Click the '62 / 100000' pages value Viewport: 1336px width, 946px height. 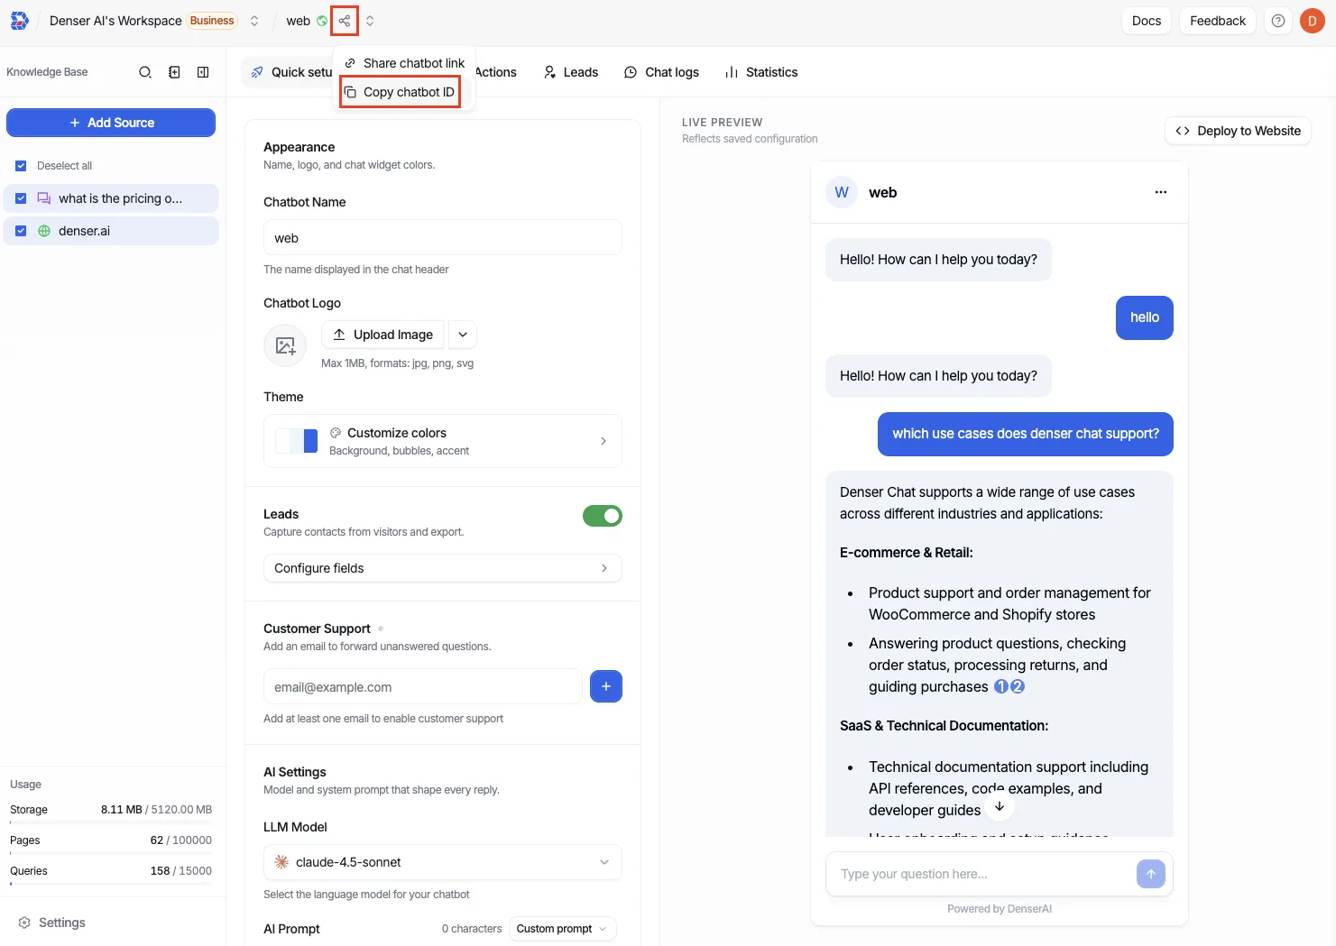tap(181, 840)
